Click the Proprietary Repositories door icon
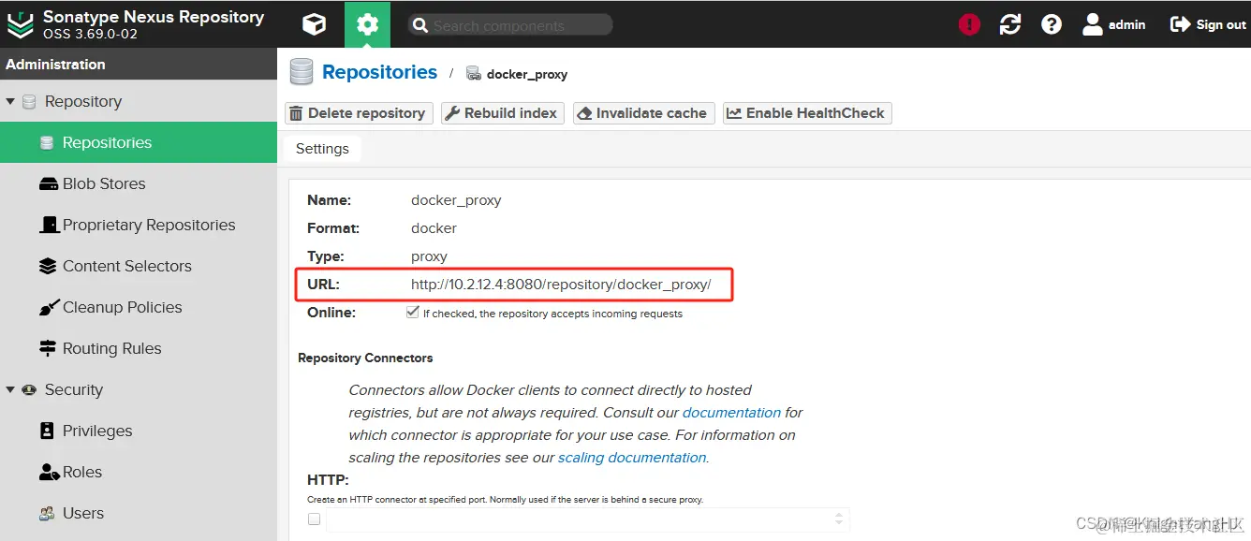 50,225
